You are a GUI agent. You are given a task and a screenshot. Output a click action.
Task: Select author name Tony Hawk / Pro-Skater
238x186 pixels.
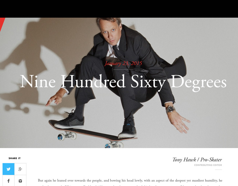pos(197,160)
